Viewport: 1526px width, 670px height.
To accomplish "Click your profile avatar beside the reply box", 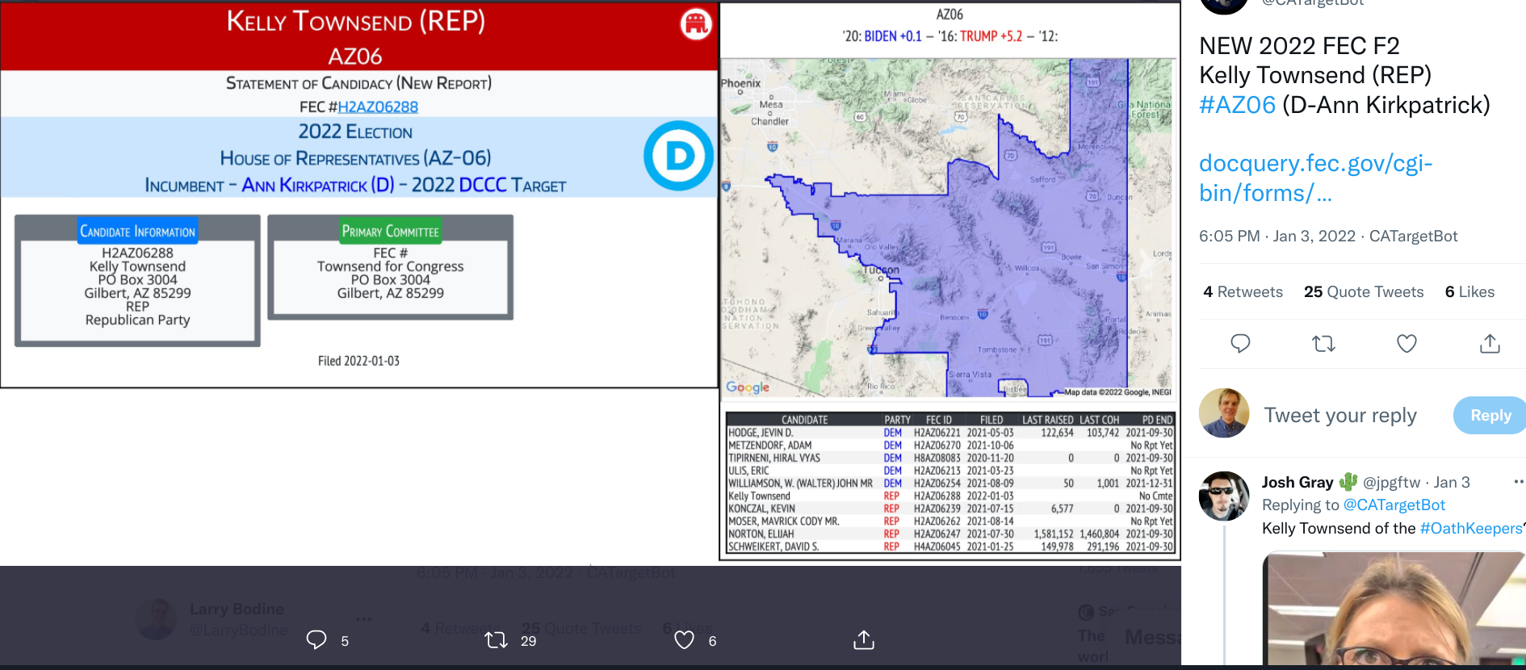I will pos(1224,413).
